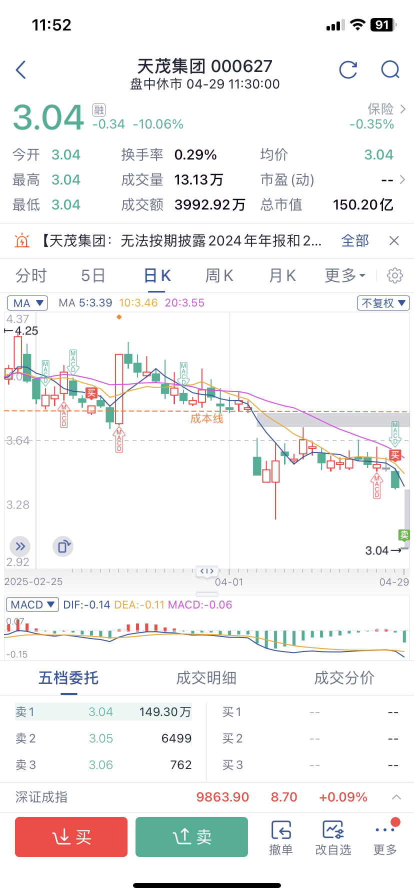
Task: Tap the 换手率 0.29% value
Action: [x=195, y=154]
